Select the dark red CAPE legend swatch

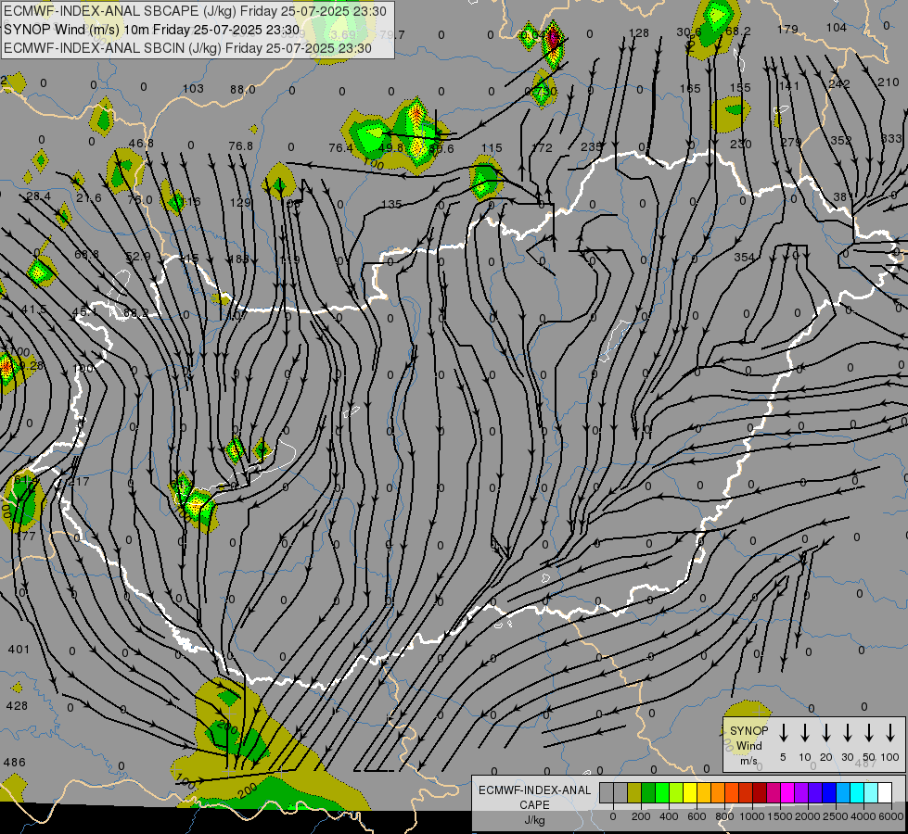[x=760, y=793]
